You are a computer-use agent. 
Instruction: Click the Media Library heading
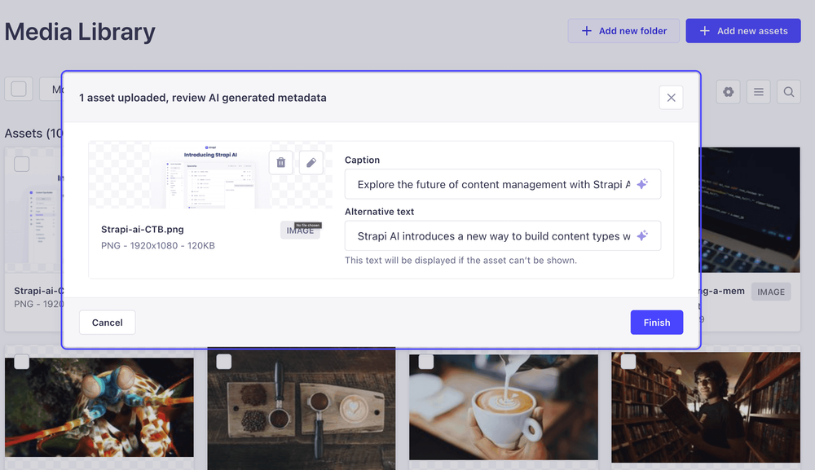point(80,32)
